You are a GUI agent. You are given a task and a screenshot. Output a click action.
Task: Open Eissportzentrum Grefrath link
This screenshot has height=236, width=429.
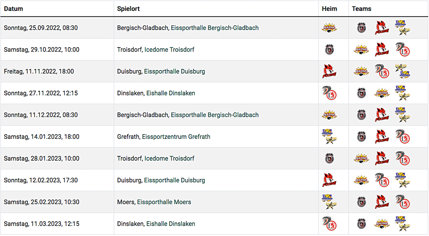(x=176, y=136)
